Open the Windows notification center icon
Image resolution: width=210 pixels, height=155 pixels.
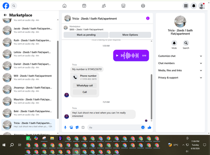[x=205, y=145]
